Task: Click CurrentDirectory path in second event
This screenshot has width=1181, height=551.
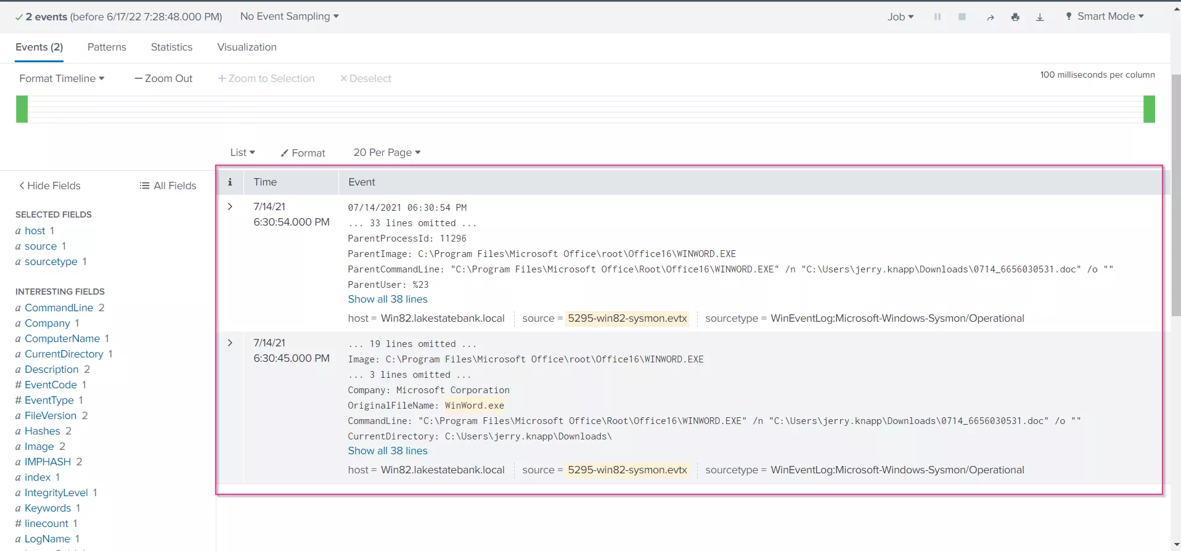Action: 528,436
